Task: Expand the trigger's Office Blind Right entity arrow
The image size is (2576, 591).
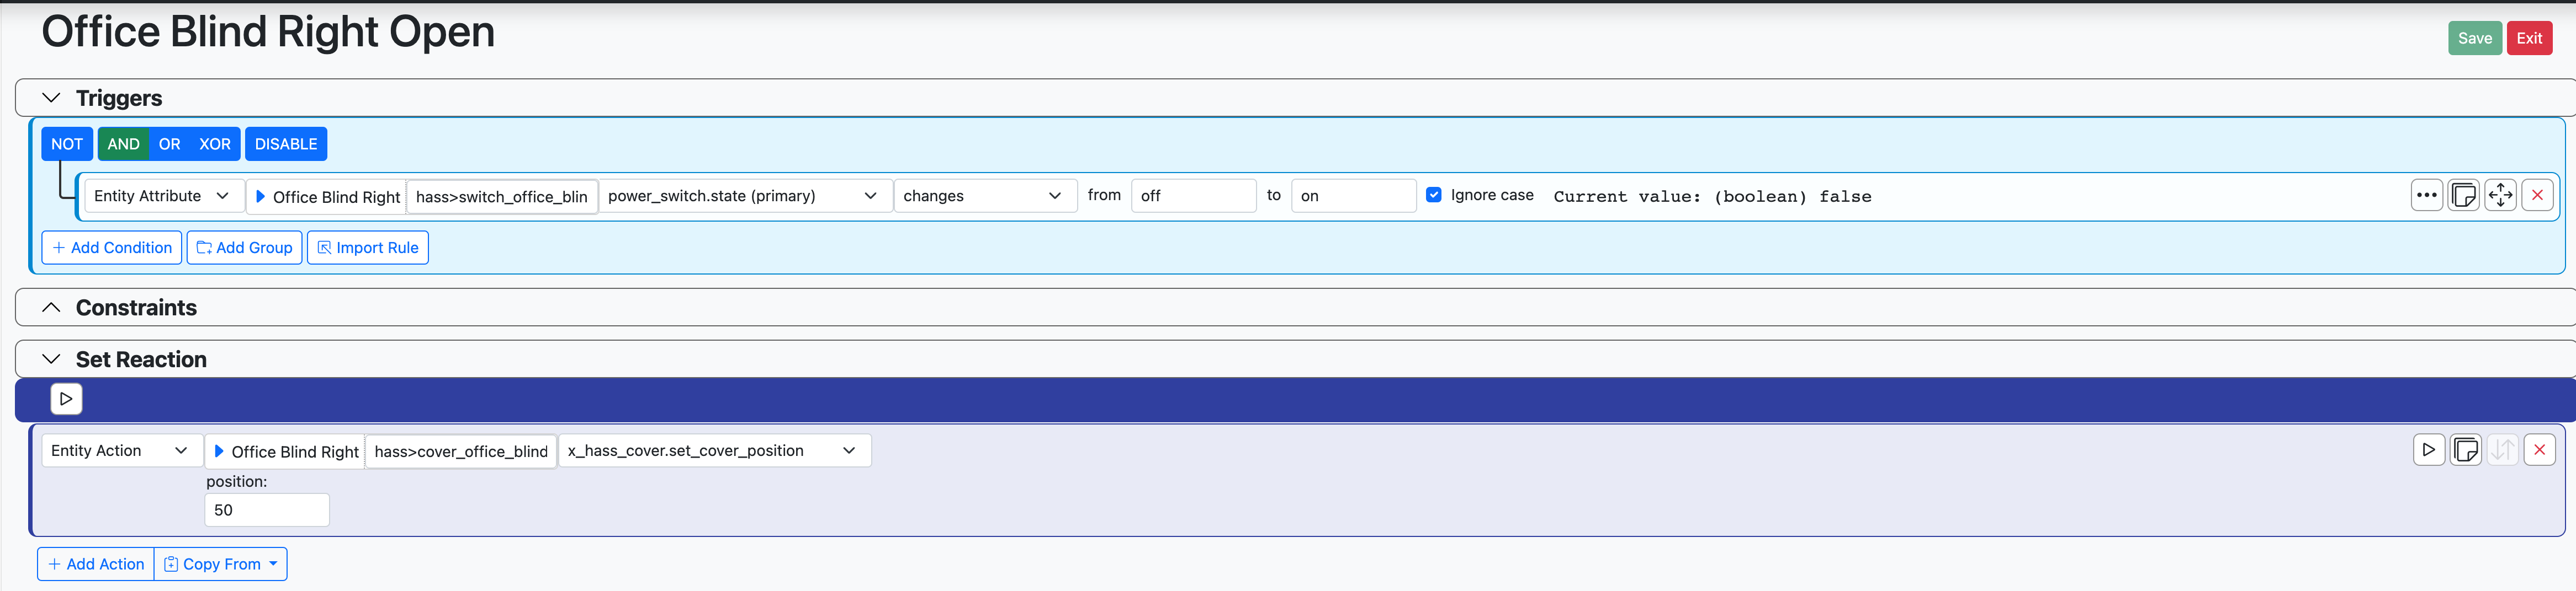Action: coord(261,197)
